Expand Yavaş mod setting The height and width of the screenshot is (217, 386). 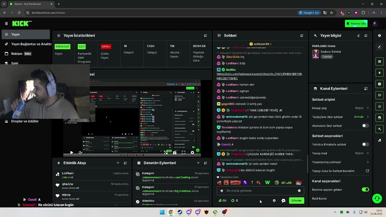click(340, 153)
